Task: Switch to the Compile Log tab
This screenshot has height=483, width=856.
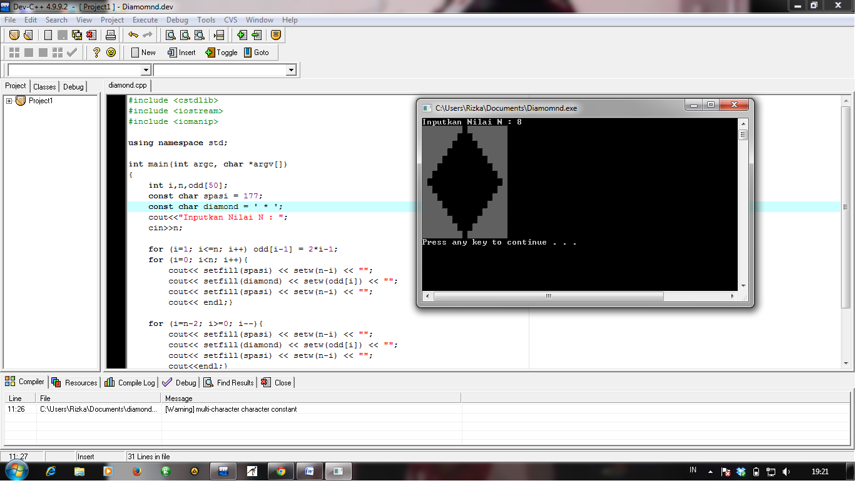Action: click(129, 382)
